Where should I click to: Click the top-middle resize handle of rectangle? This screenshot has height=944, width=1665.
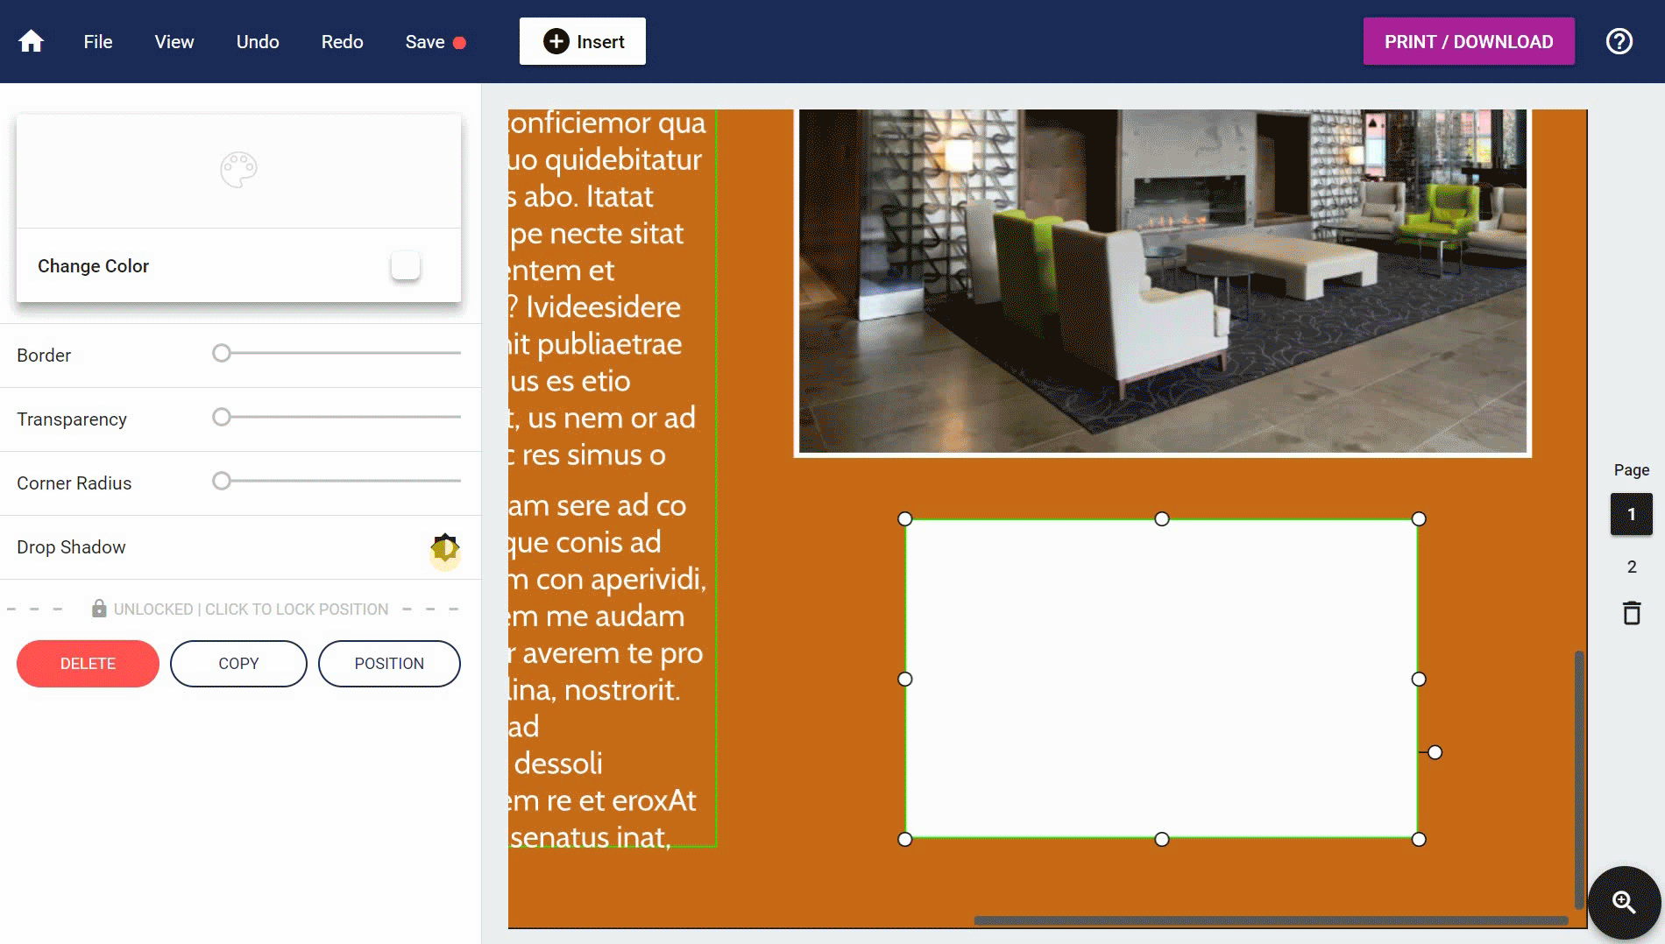point(1162,519)
